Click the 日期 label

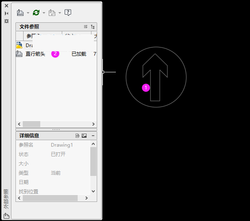pos(24,182)
